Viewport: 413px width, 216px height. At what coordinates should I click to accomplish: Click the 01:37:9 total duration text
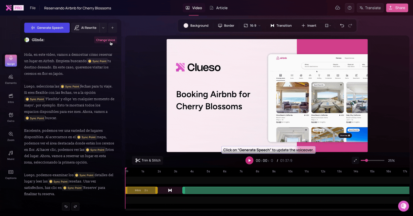tap(286, 161)
